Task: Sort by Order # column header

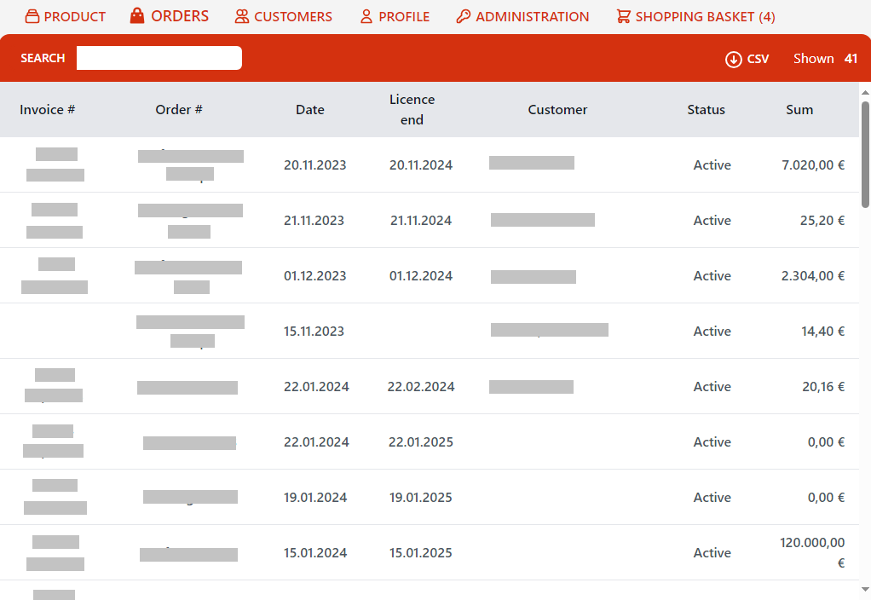Action: click(x=179, y=109)
